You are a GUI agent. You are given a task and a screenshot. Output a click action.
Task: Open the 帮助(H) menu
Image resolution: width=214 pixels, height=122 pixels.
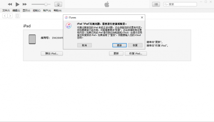coord(58,10)
